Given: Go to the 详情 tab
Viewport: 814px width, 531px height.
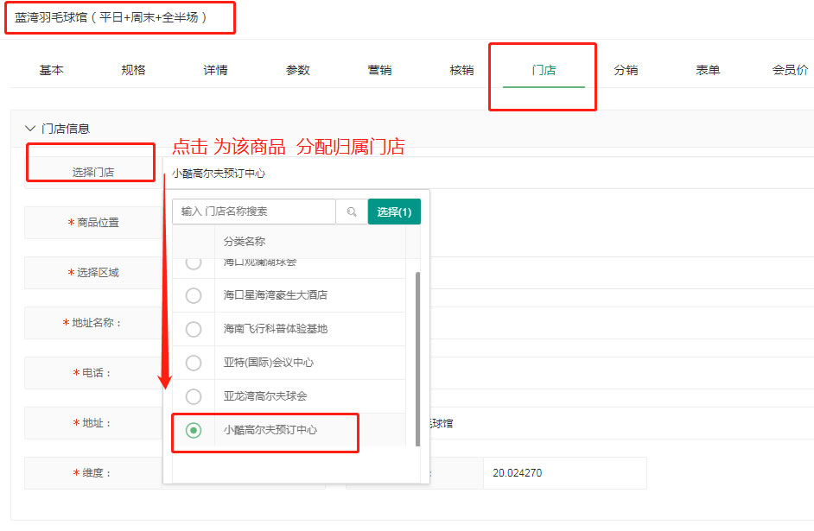Looking at the screenshot, I should [215, 70].
